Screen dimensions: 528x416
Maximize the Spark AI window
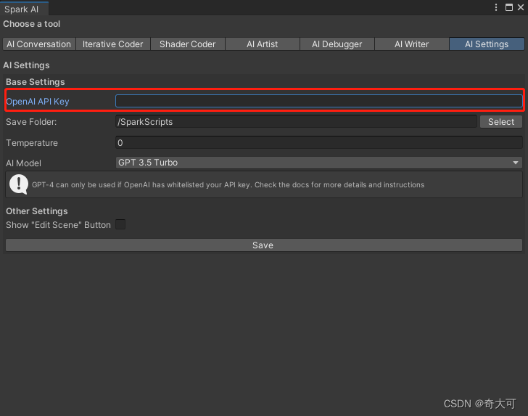(509, 7)
